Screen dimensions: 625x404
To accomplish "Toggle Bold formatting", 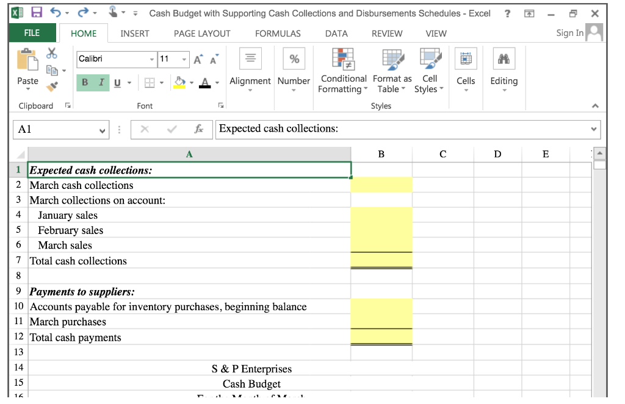I will tap(85, 83).
